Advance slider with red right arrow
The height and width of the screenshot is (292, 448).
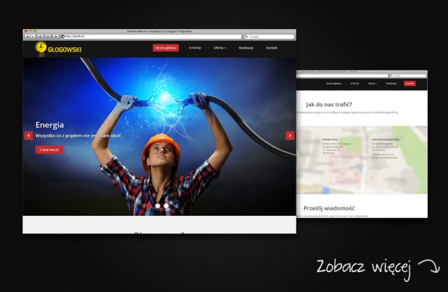(290, 135)
